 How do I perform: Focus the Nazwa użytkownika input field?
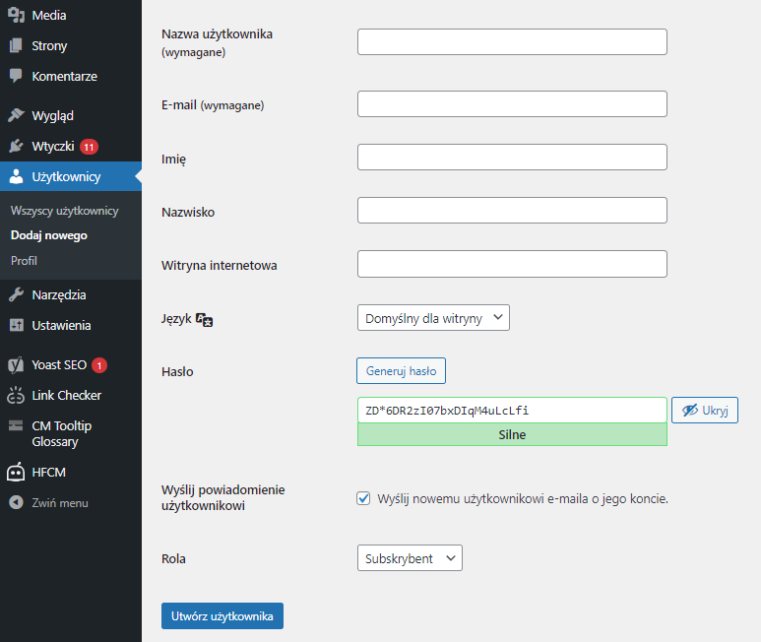[x=512, y=41]
